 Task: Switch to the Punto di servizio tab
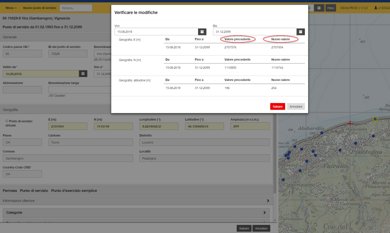point(34,191)
